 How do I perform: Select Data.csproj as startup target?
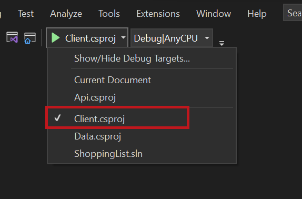coord(142,136)
